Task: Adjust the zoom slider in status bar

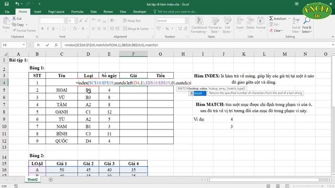Action: [308, 186]
